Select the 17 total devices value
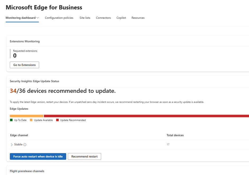249x175 pixels. [168, 144]
